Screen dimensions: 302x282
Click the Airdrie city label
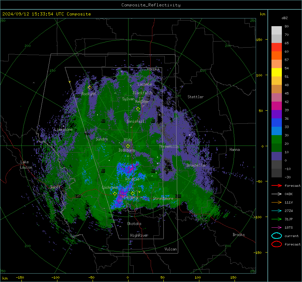132,179
